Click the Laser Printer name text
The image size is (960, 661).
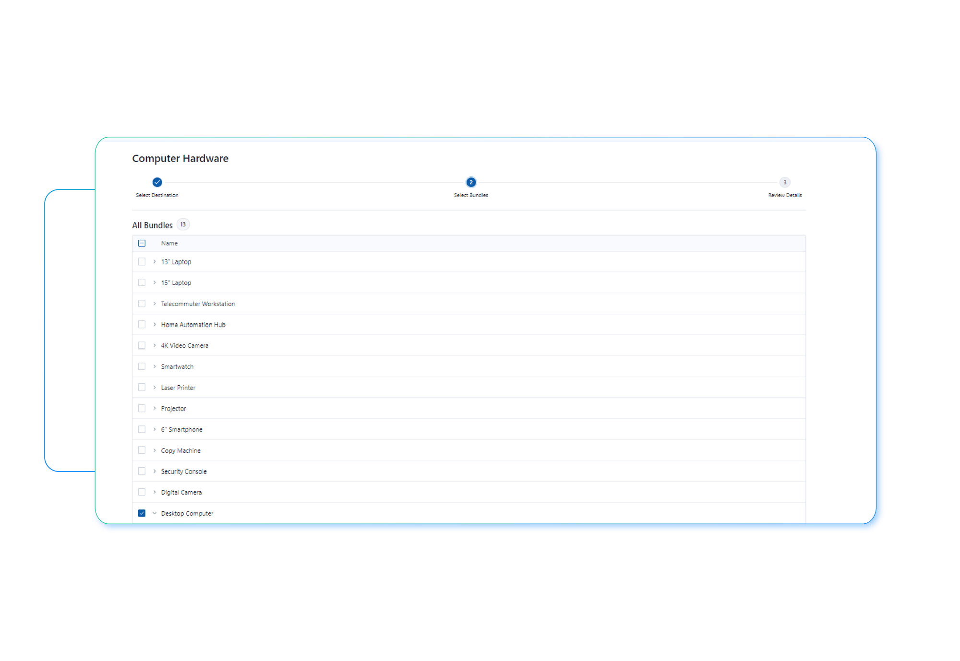point(179,388)
